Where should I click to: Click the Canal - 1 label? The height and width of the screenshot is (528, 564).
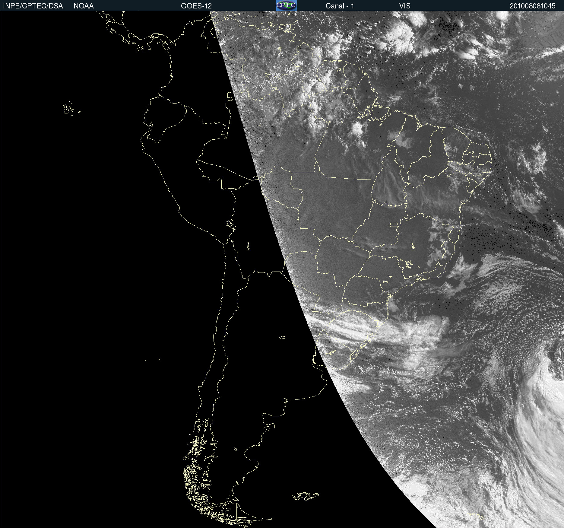pyautogui.click(x=340, y=6)
